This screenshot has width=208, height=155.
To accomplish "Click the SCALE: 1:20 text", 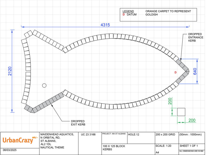I will pyautogui.click(x=163, y=146).
